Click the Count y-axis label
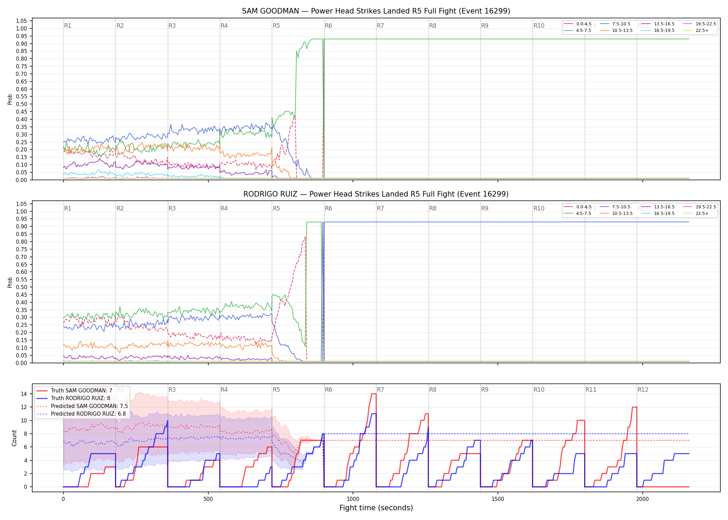 (x=14, y=438)
